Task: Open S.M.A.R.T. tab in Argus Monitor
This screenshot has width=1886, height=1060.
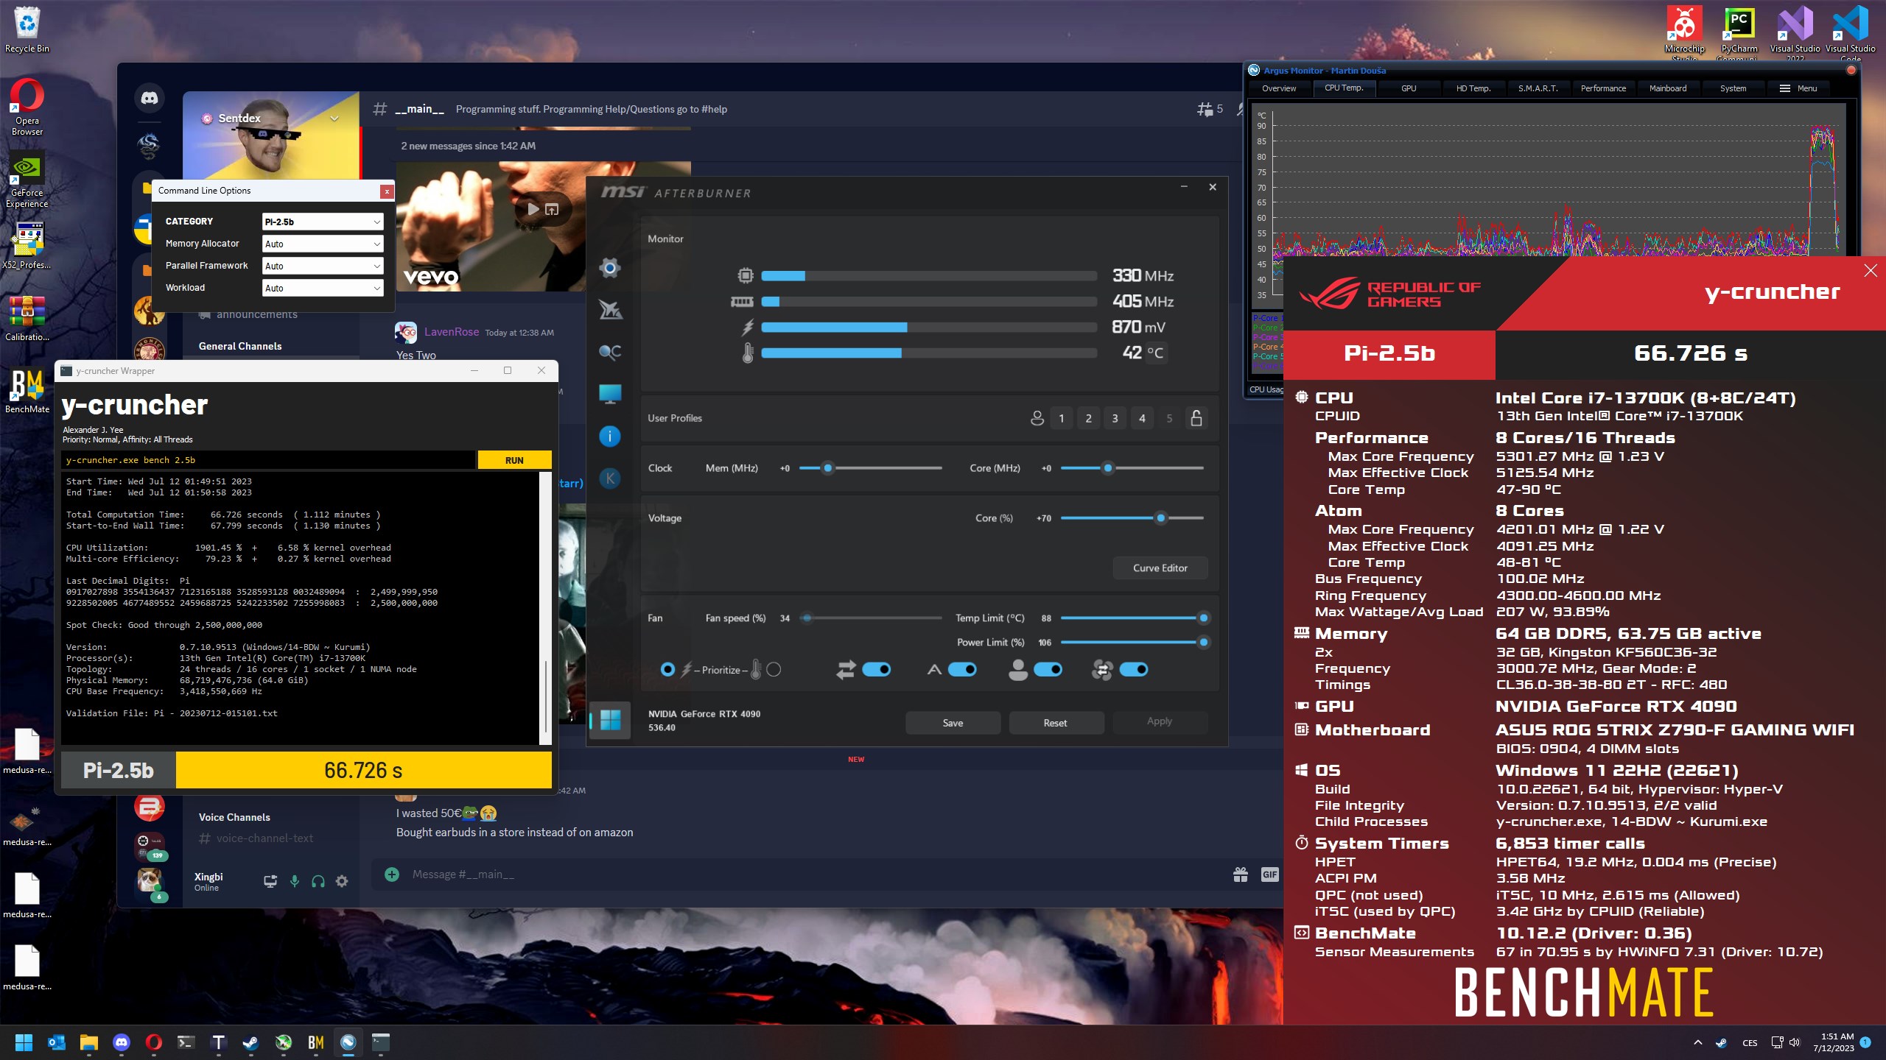Action: (1538, 88)
